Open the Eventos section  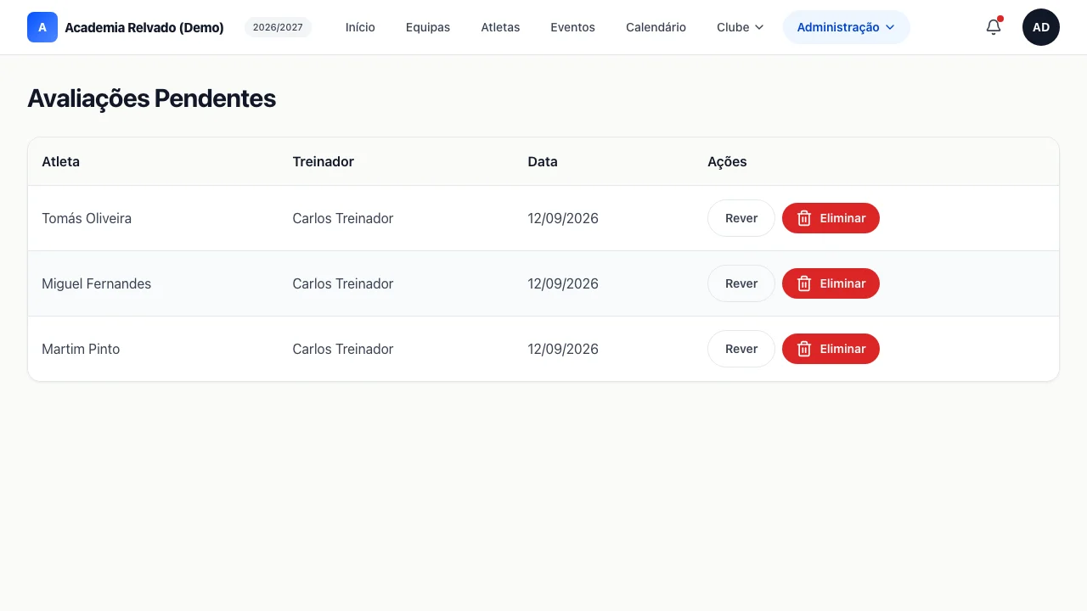pyautogui.click(x=572, y=27)
